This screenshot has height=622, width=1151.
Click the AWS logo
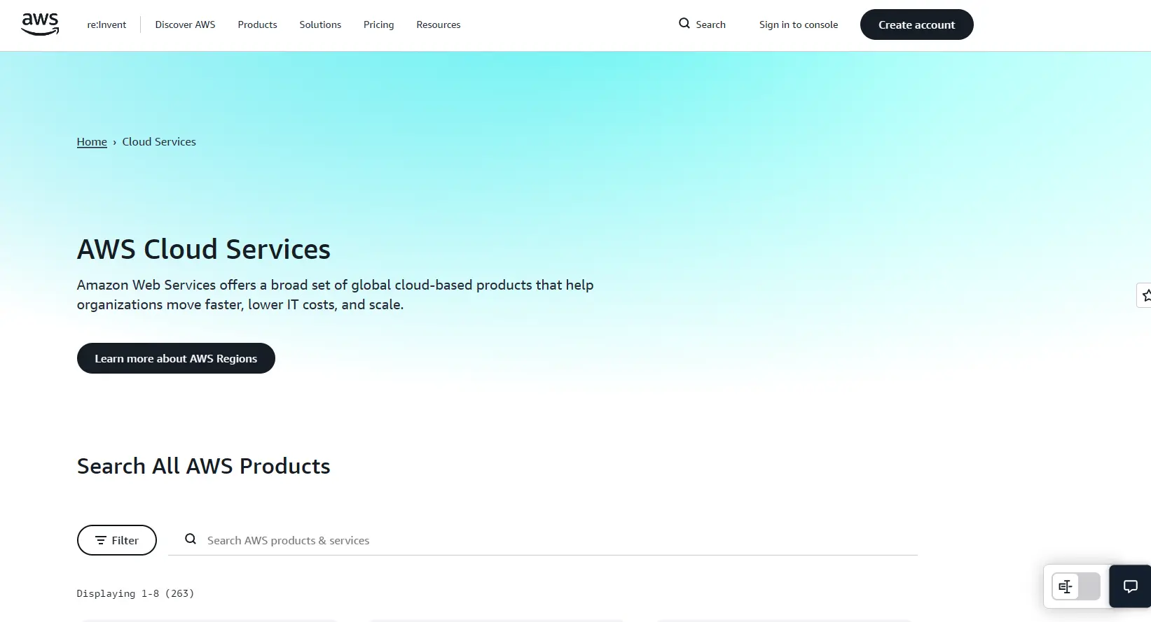point(40,24)
